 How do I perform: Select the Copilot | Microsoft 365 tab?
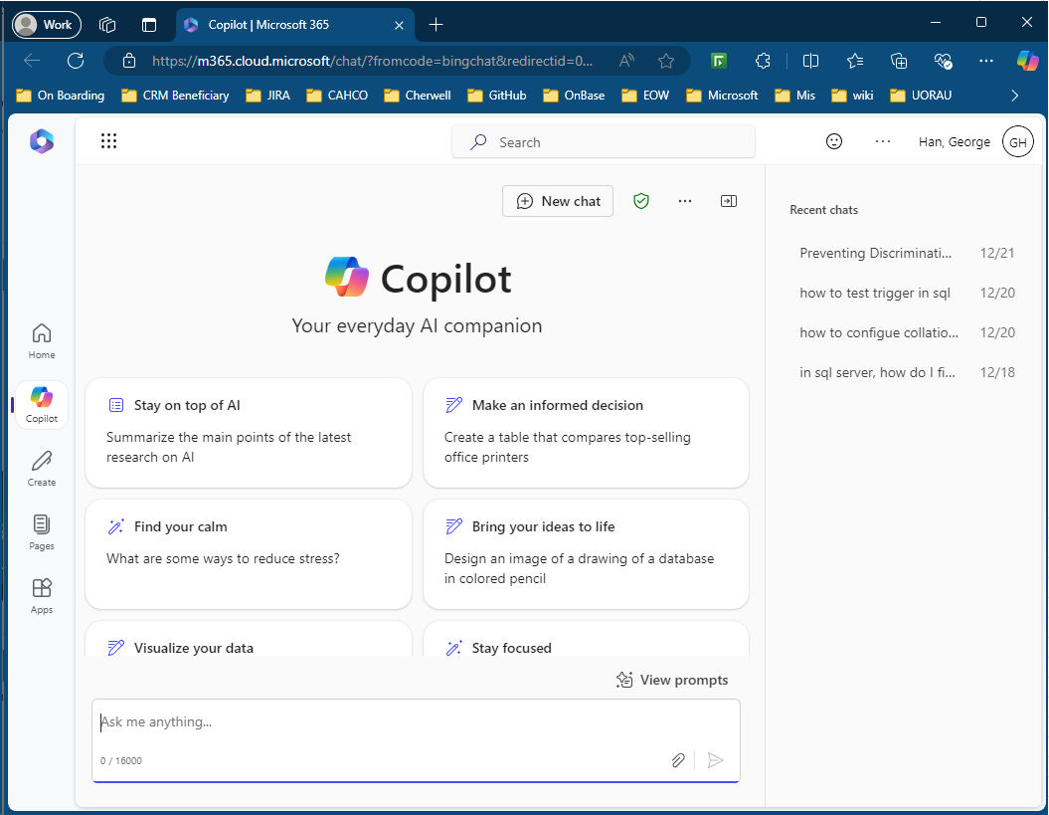(x=294, y=25)
